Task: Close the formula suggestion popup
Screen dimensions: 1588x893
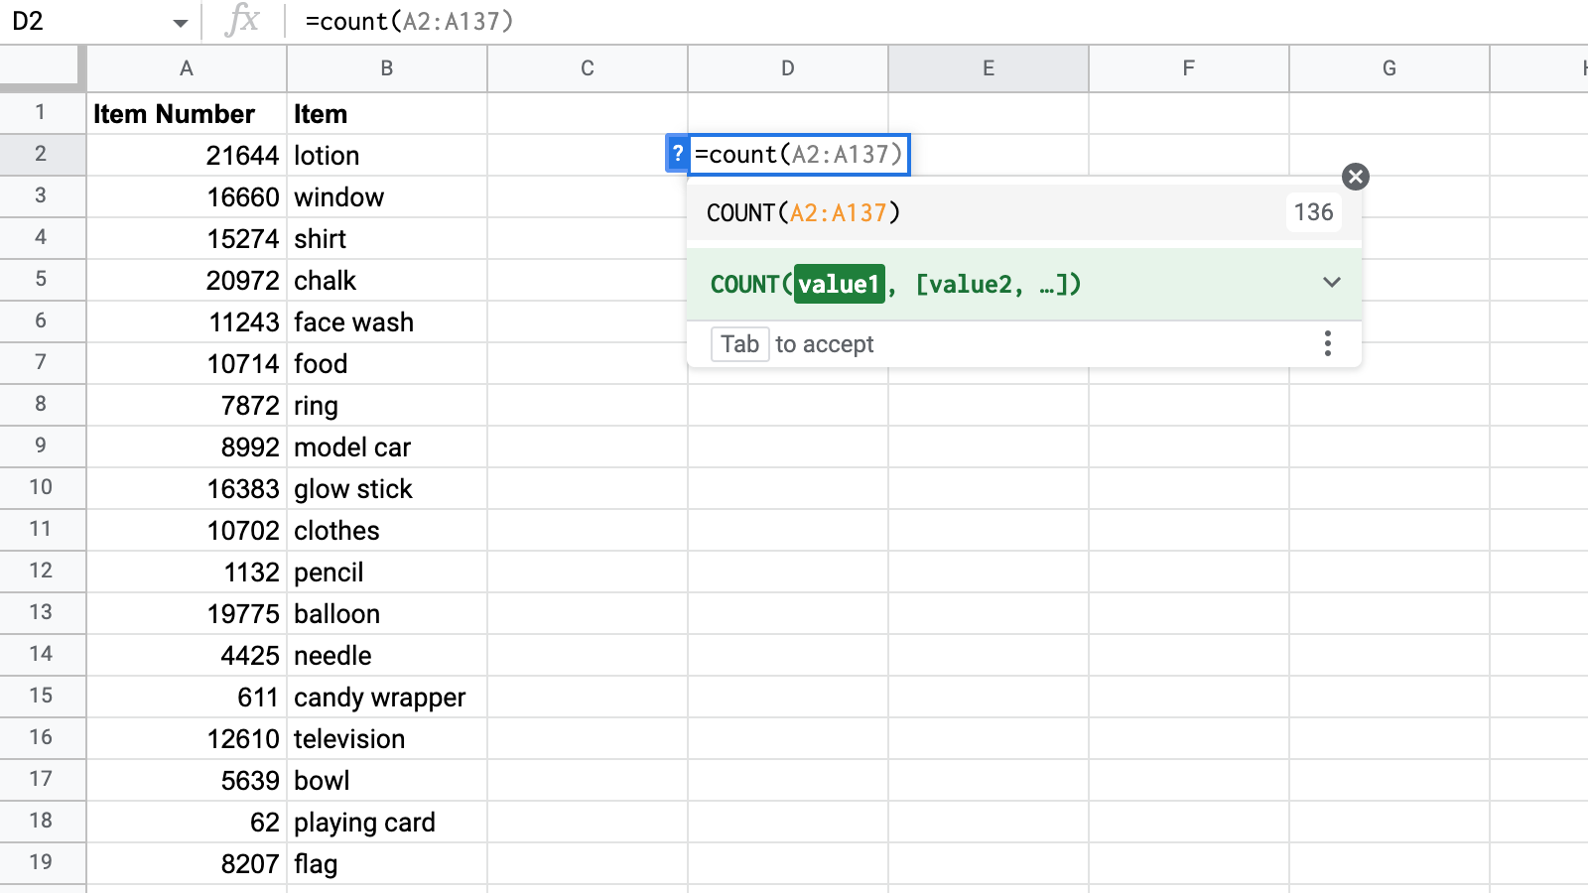Action: point(1355,177)
